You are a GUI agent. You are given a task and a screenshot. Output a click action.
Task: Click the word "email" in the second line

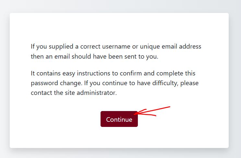pos(63,56)
